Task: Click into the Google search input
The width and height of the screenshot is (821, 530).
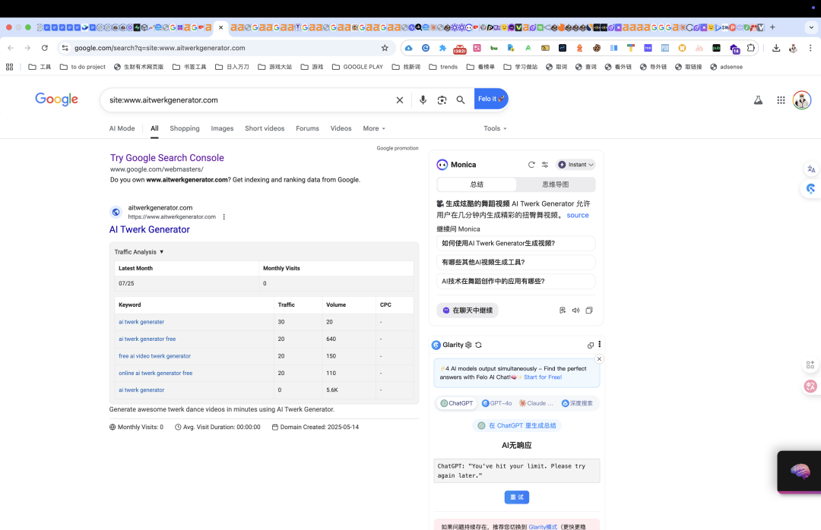Action: click(249, 100)
